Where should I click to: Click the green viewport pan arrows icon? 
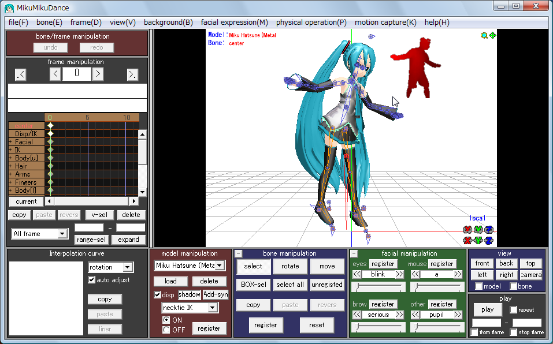click(x=492, y=35)
